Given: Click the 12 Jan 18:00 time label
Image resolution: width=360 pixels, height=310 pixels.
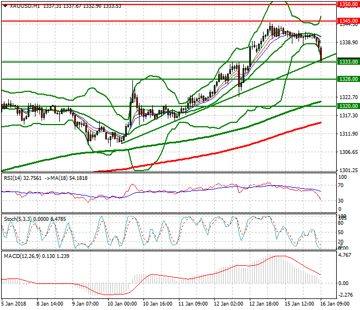Looking at the screenshot, I should pos(264,304).
